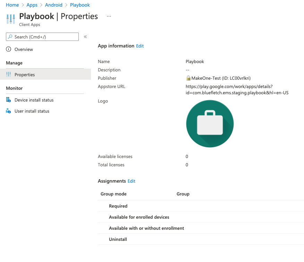Click the Device install status icon

pyautogui.click(x=8, y=100)
